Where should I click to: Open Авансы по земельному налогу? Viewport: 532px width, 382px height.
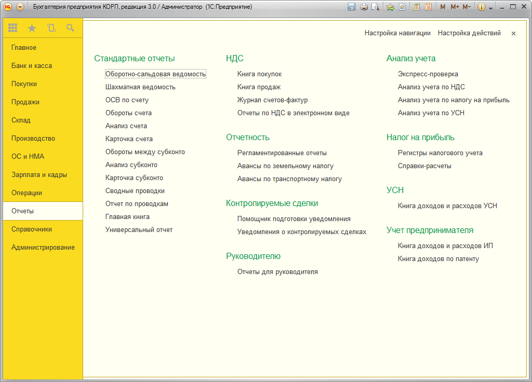click(x=285, y=166)
